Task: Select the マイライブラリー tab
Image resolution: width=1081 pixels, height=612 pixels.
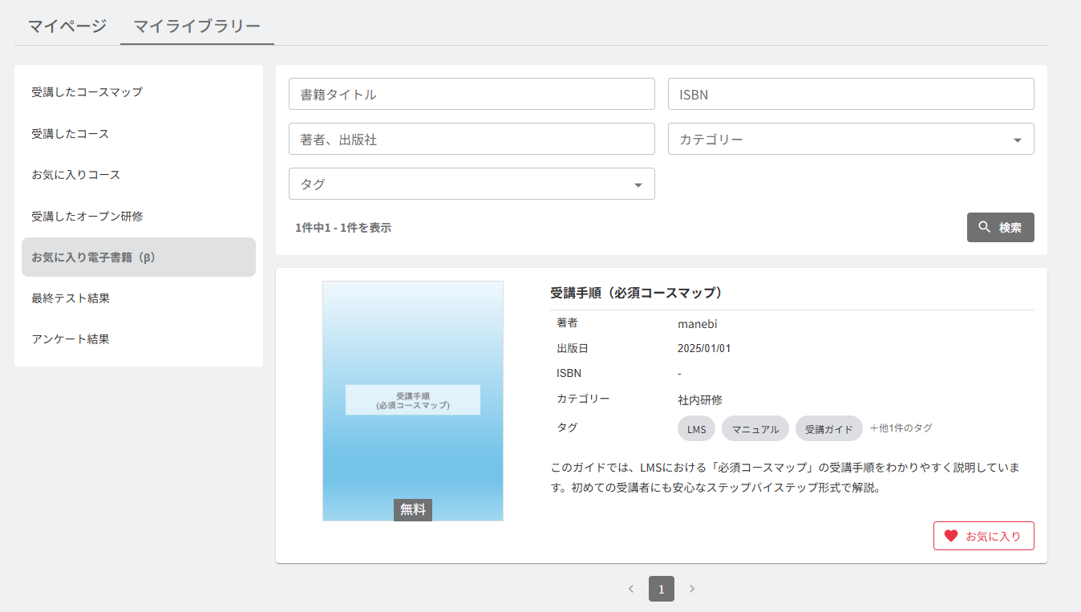Action: pos(196,26)
